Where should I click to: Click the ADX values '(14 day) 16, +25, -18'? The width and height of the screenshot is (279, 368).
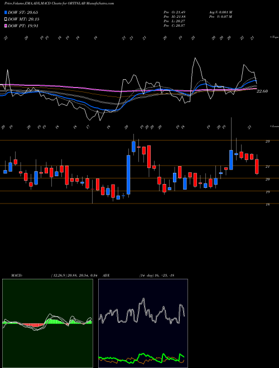coord(157,275)
